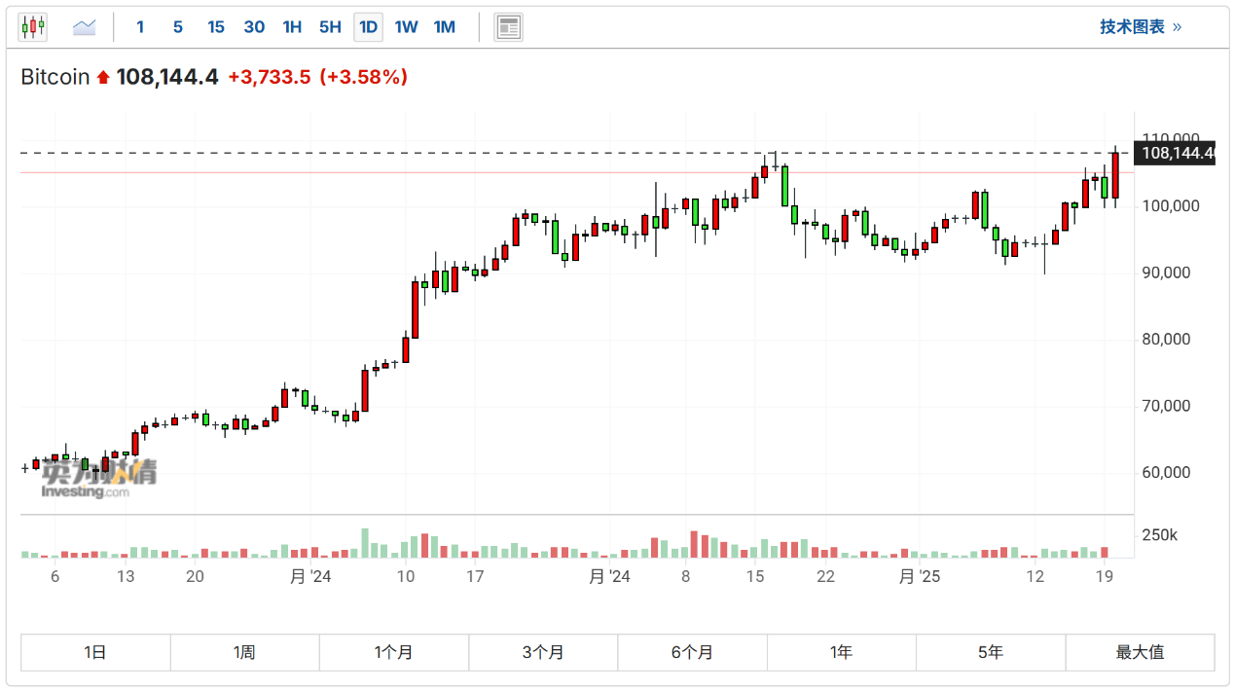Choose the 1W interval
The height and width of the screenshot is (690, 1235).
point(406,27)
